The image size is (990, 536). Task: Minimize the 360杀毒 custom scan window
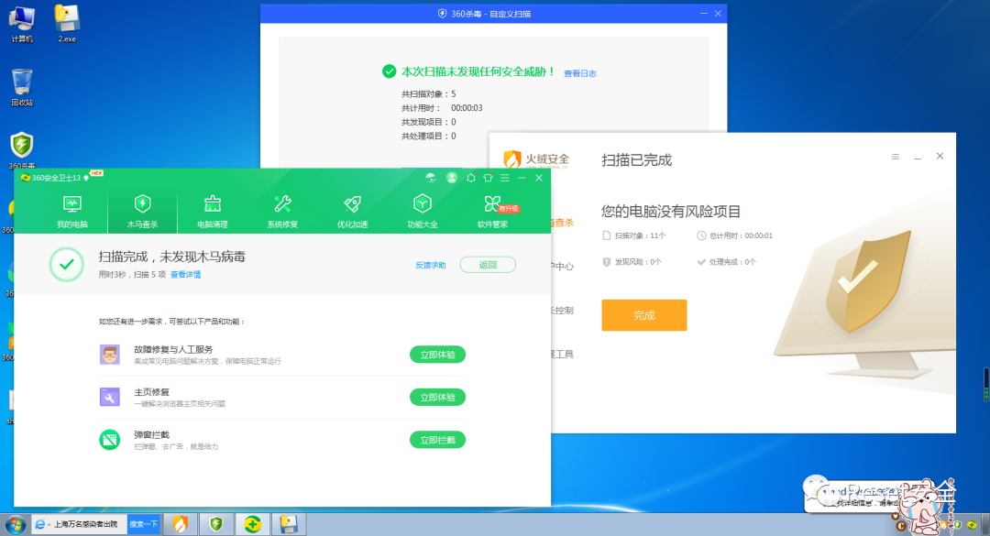click(x=704, y=13)
